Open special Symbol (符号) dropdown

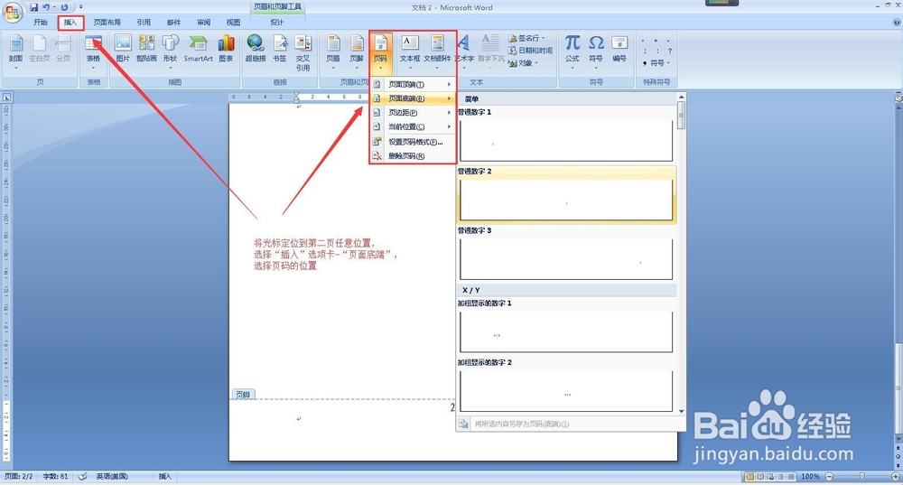pyautogui.click(x=657, y=63)
